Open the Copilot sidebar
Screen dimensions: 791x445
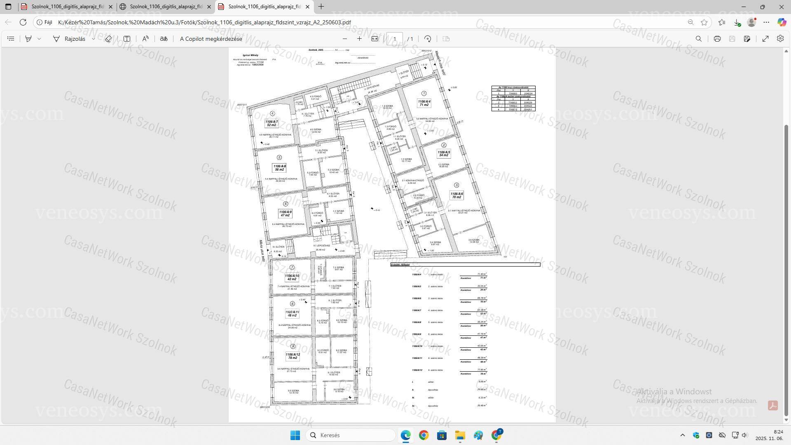(782, 22)
